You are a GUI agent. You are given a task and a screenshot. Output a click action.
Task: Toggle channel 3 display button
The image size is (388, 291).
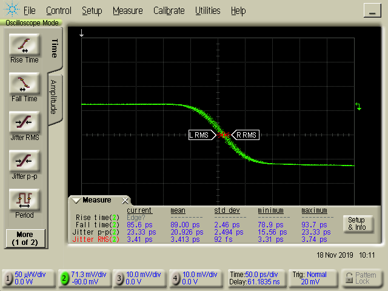click(119, 278)
